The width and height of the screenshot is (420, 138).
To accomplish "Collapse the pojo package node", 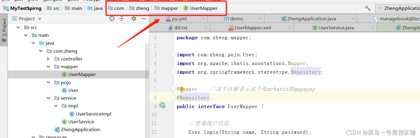I will pos(48,82).
